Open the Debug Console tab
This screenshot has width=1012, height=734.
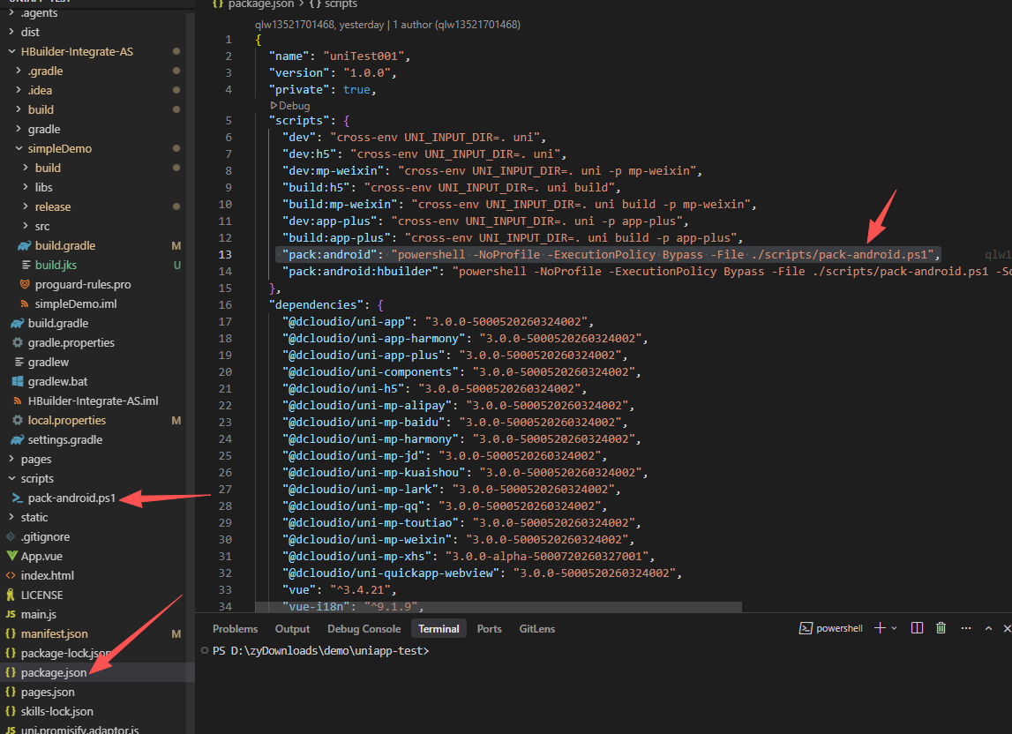[364, 629]
